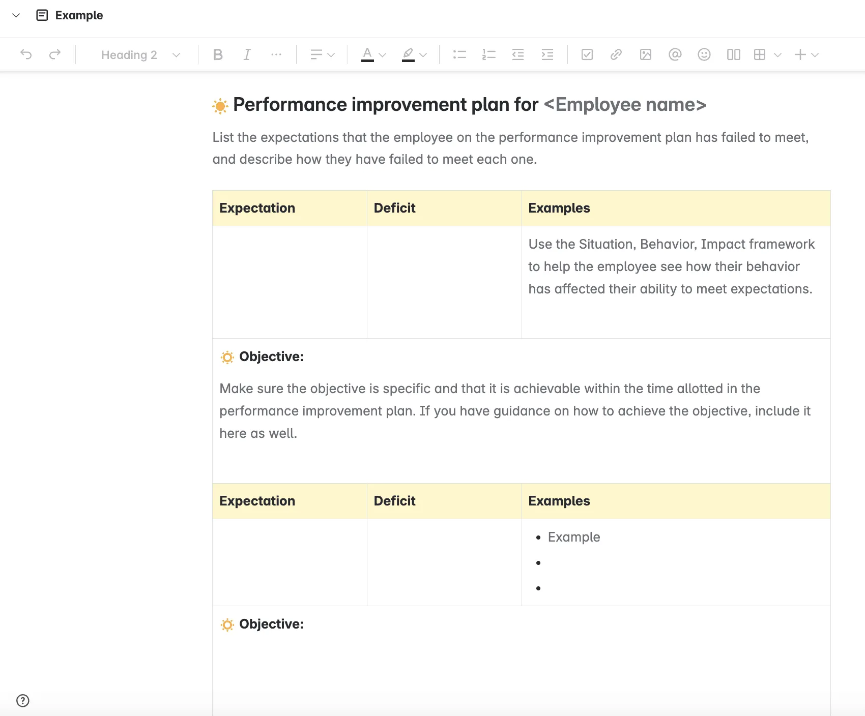The width and height of the screenshot is (865, 716).
Task: Insert a column layout
Action: 733,54
